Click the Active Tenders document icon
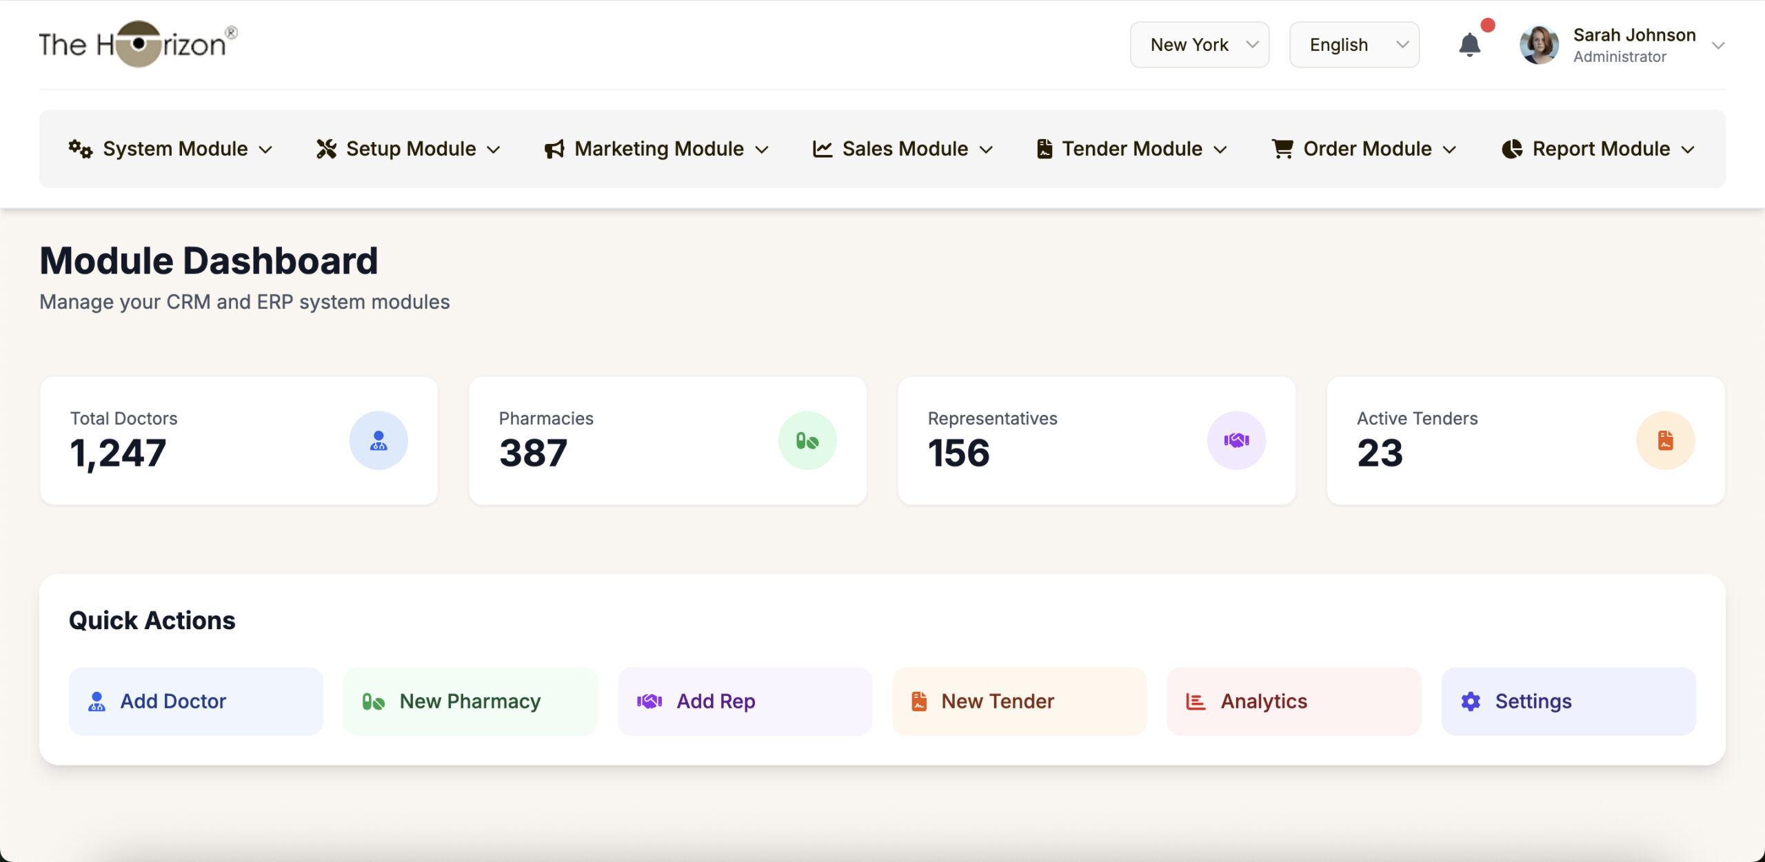The width and height of the screenshot is (1765, 862). click(1665, 440)
